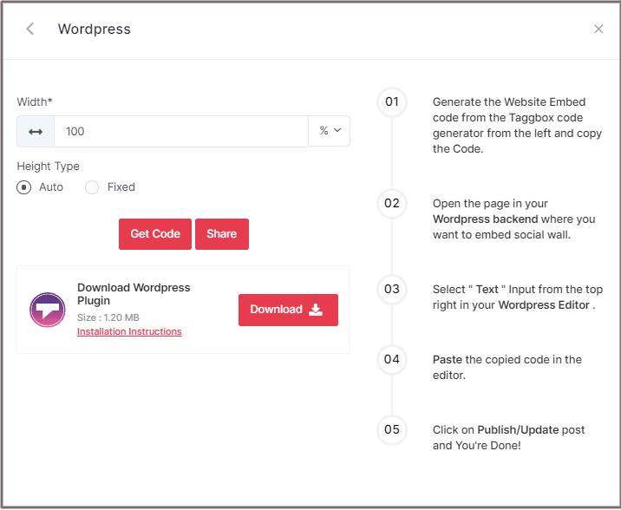Open the Installation Instructions link
Viewport: 621px width, 510px height.
(x=129, y=331)
